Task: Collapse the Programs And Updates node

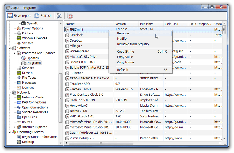Action: point(14,53)
